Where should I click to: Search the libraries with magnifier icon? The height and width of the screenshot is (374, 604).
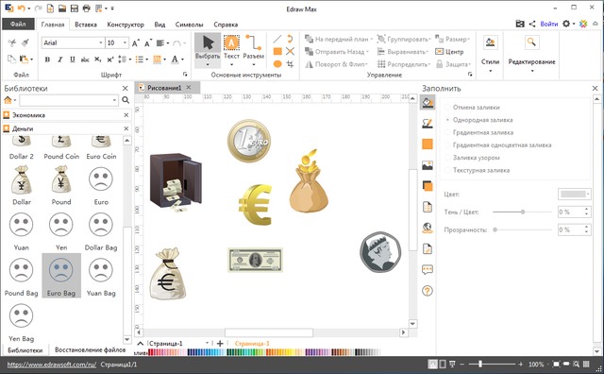pyautogui.click(x=126, y=100)
